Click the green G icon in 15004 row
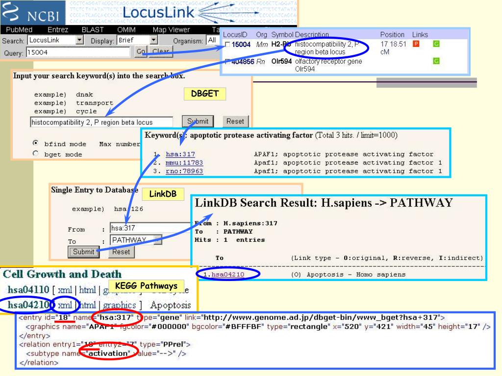Viewport: 502px width, 376px height. (x=436, y=44)
